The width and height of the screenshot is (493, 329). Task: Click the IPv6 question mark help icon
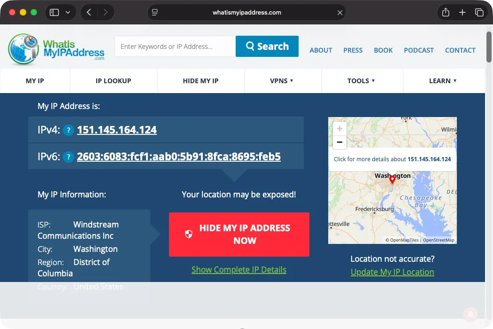click(69, 157)
